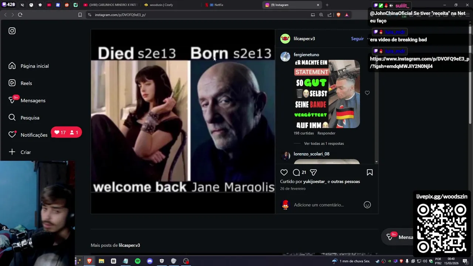473x266 pixels.
Task: Open comments via speech bubble icon
Action: click(296, 172)
